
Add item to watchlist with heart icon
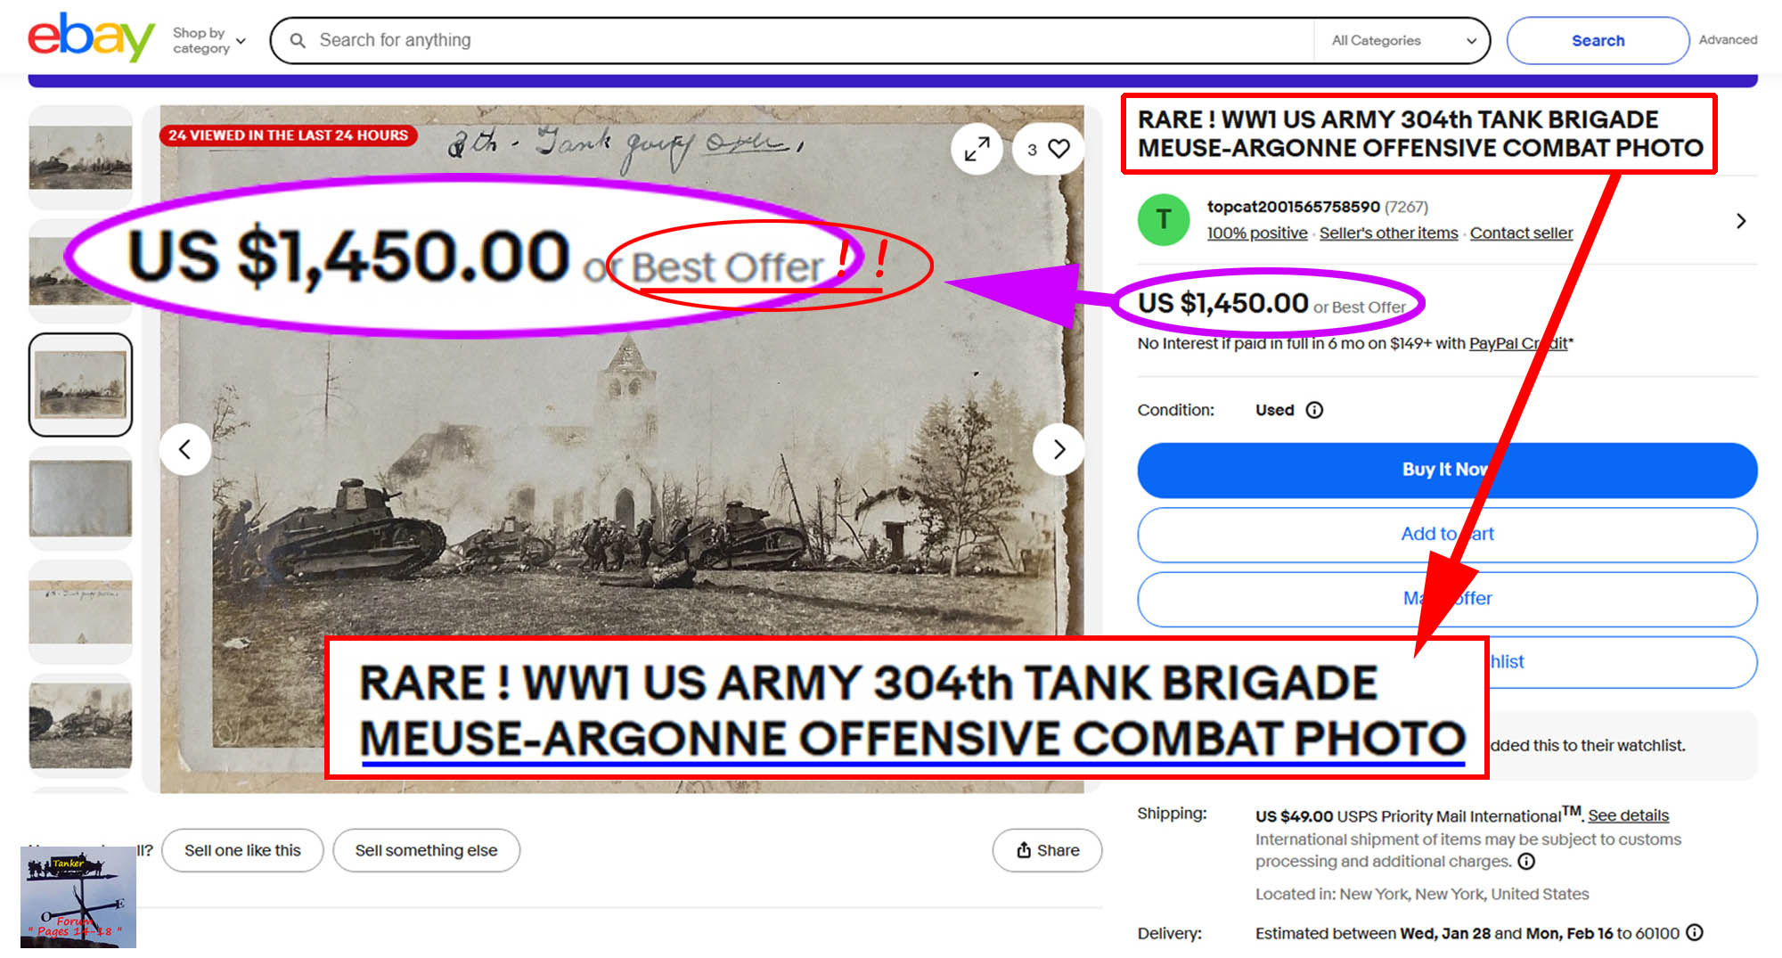(x=1058, y=149)
